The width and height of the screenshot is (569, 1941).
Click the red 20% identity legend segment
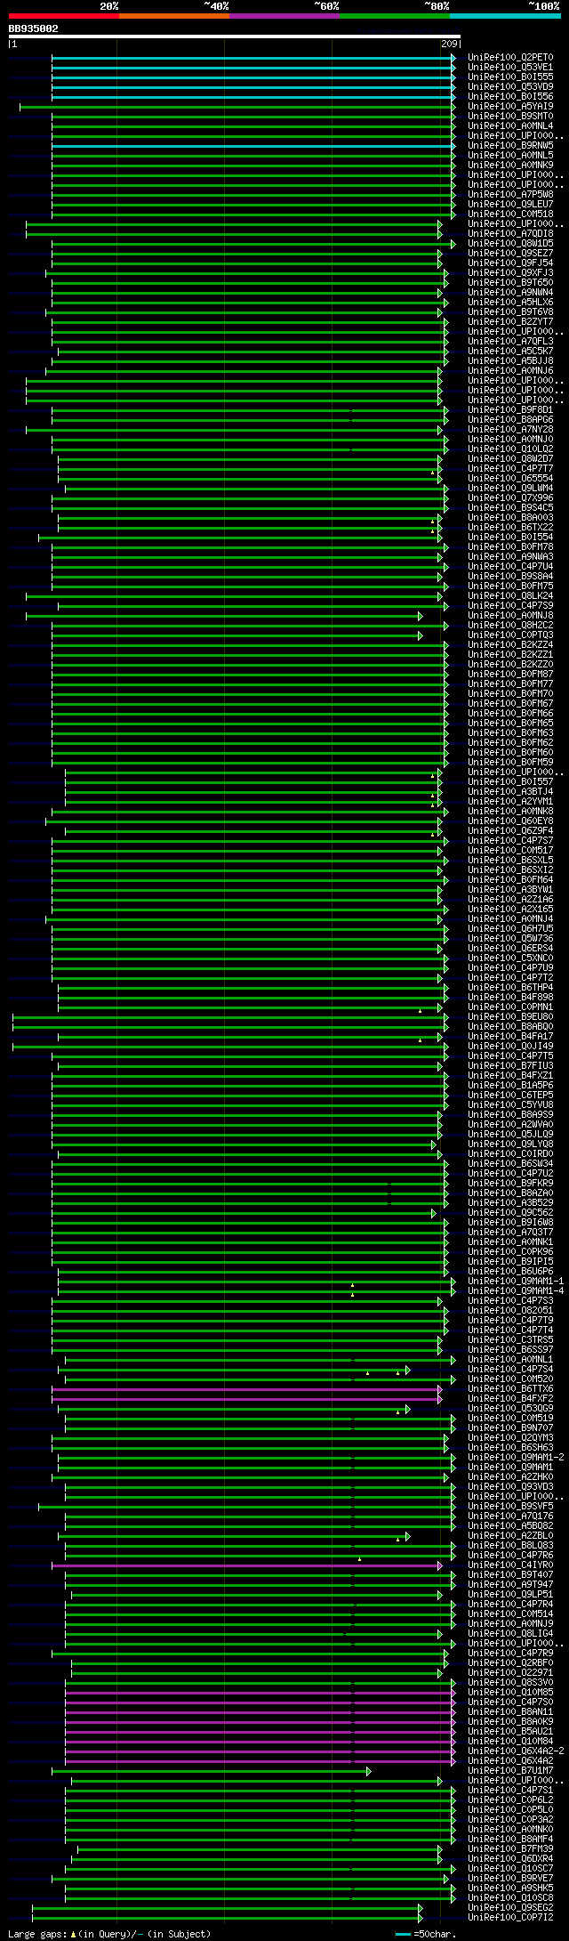click(63, 16)
